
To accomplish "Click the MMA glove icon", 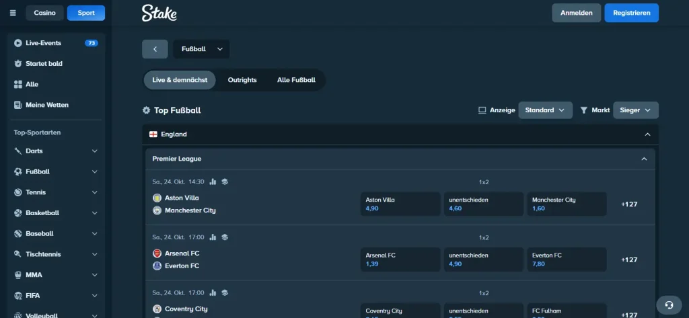I will pyautogui.click(x=18, y=275).
